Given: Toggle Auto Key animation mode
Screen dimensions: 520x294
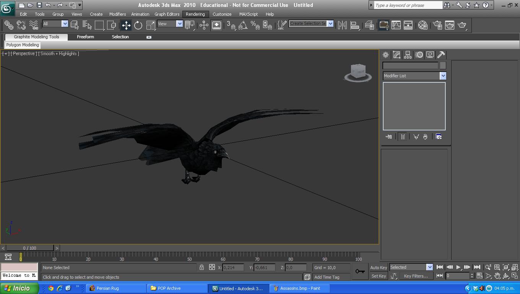Looking at the screenshot, I should click(x=379, y=267).
